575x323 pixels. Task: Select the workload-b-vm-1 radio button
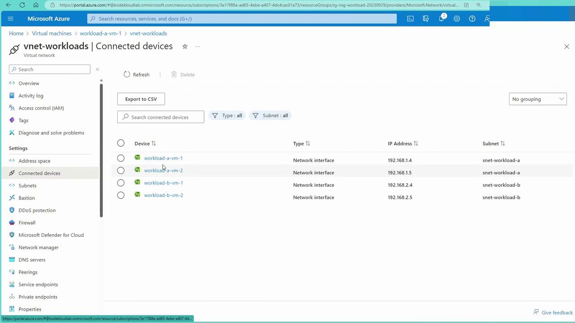[x=121, y=183]
